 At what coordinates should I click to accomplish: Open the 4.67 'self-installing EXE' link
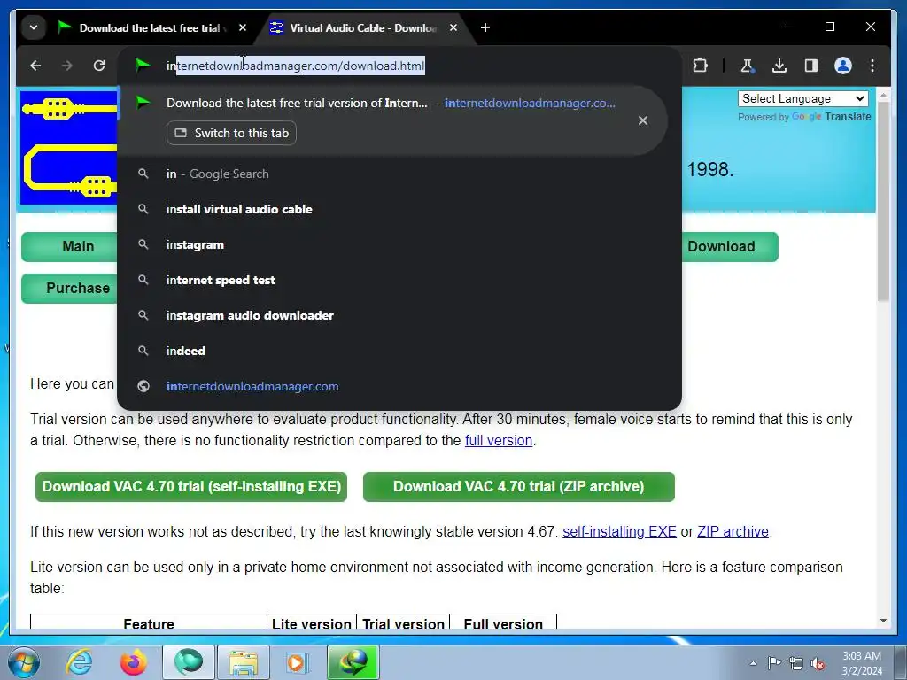pyautogui.click(x=619, y=531)
